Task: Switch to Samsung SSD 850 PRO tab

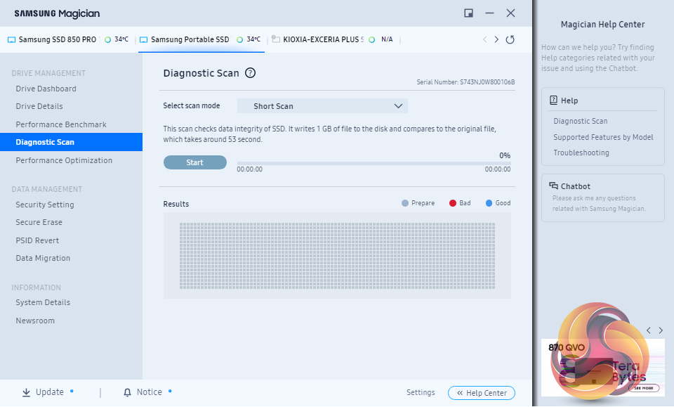Action: coord(56,39)
